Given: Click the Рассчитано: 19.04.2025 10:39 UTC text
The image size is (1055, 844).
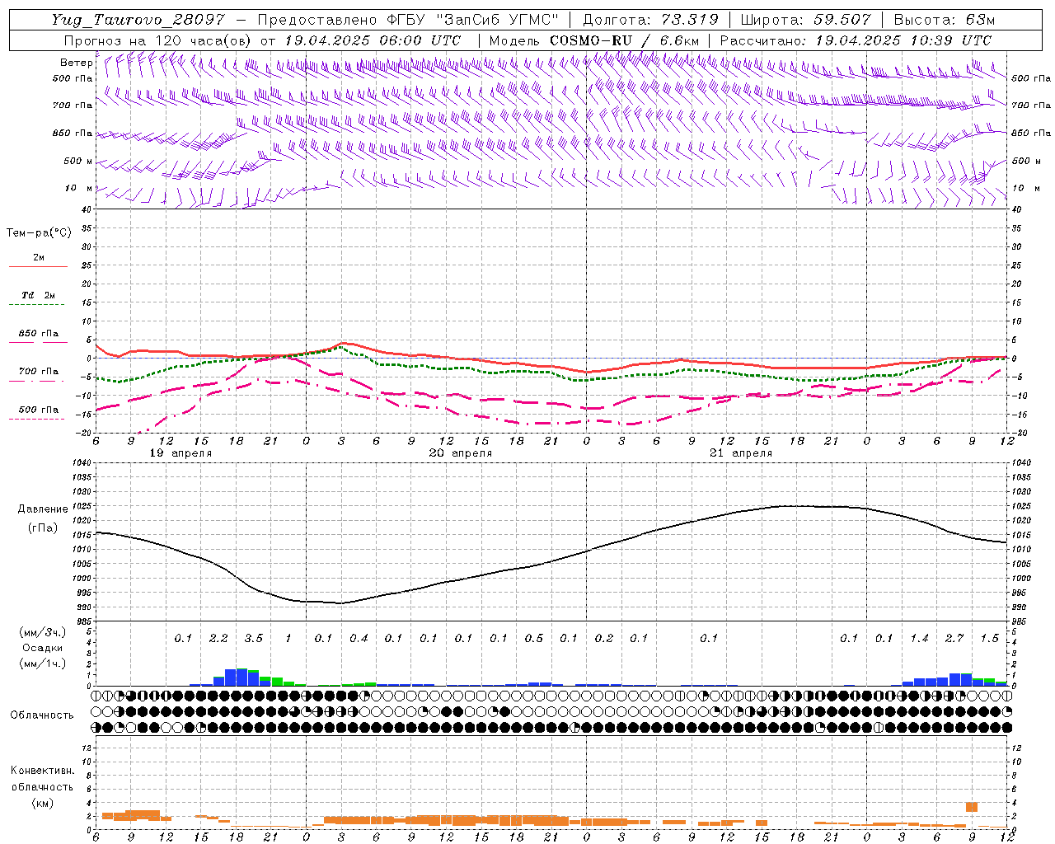Looking at the screenshot, I should pos(855,40).
